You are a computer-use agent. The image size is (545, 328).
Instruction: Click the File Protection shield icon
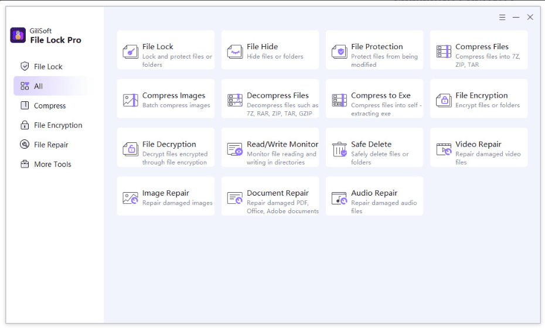[x=339, y=52]
